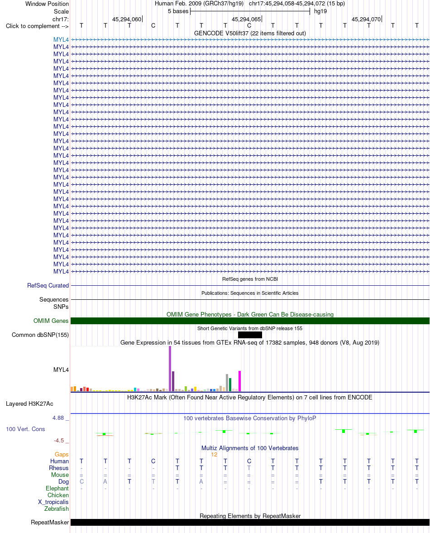Image resolution: width=430 pixels, height=533 pixels.
Task: Click the 4.88 upper conservation scale value
Action: [x=58, y=418]
